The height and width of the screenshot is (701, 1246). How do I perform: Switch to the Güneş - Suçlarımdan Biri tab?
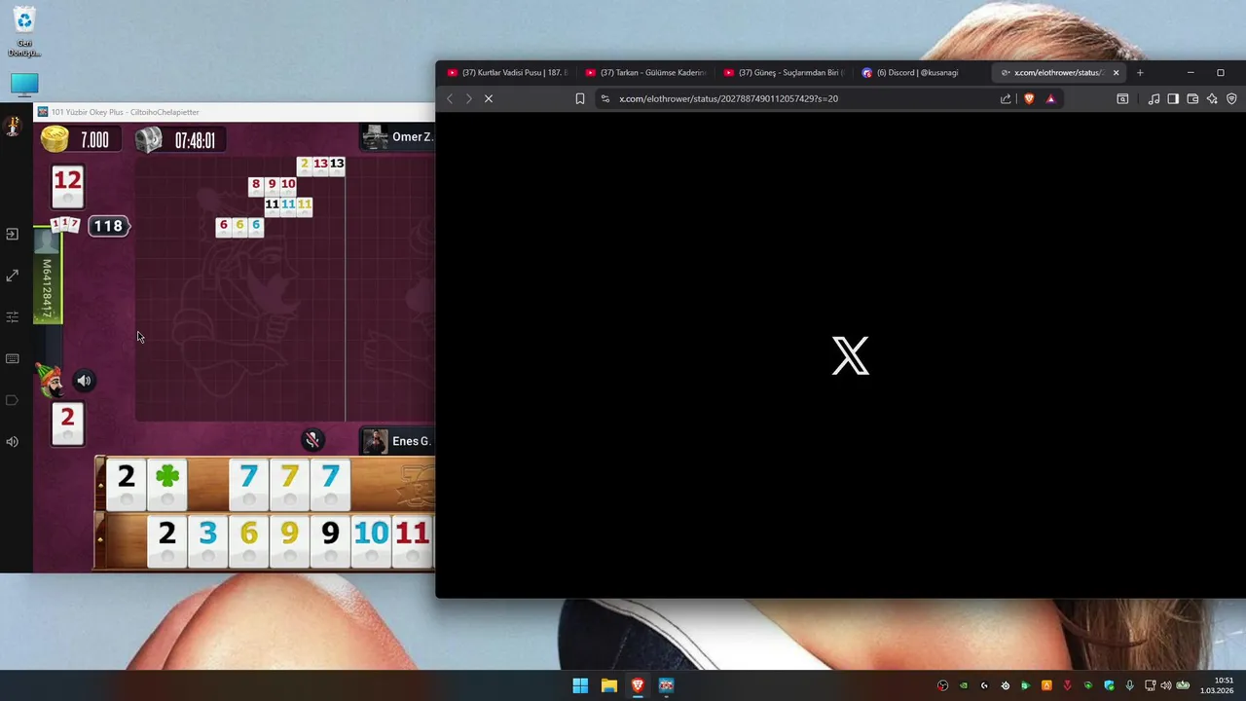click(784, 72)
